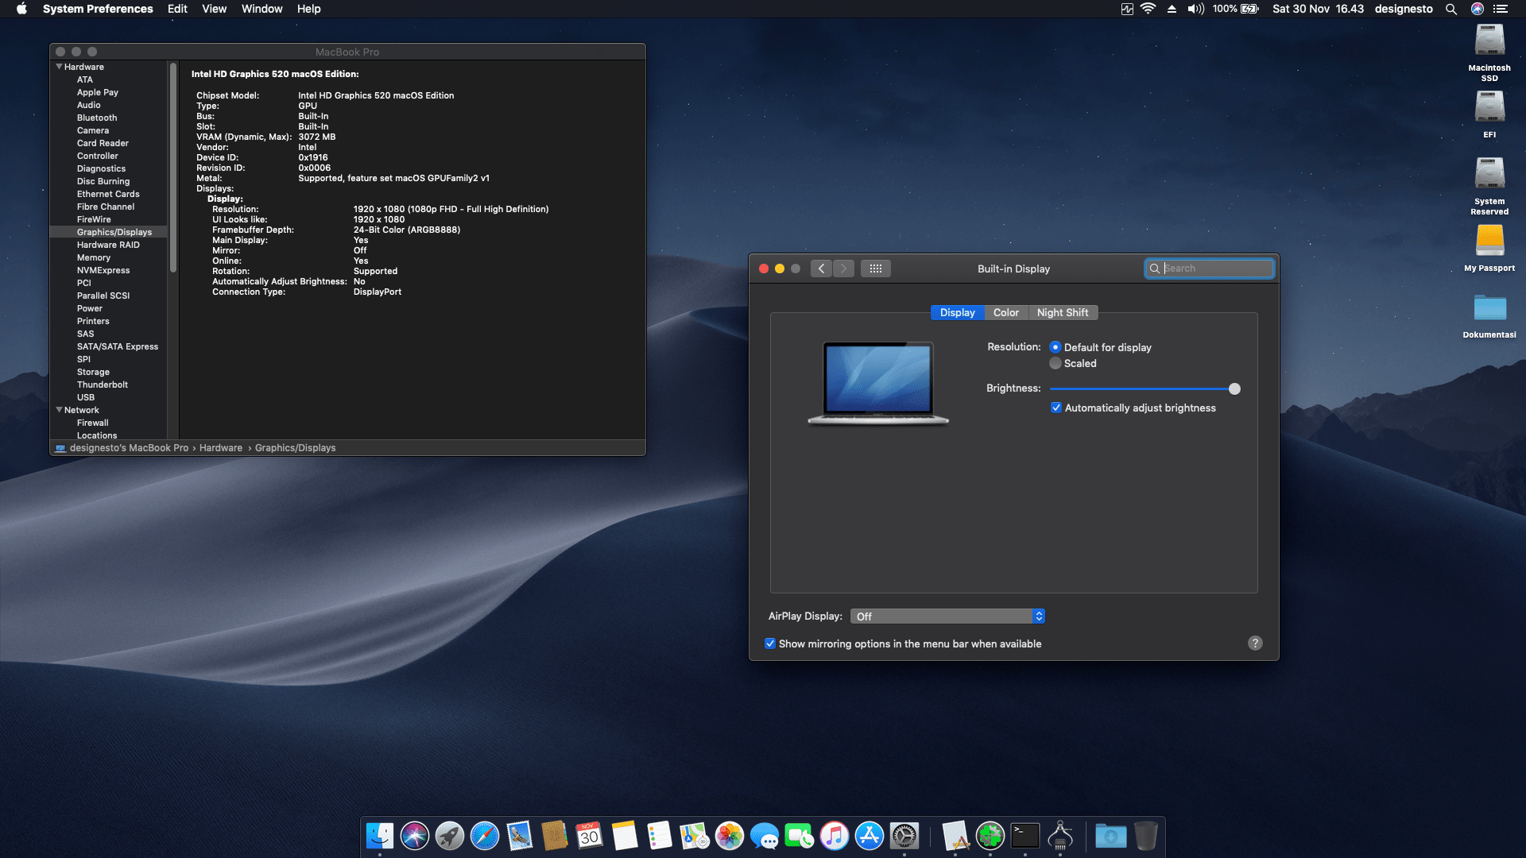Screen dimensions: 1526x858
Task: Select Bluetooth in hardware list
Action: [97, 118]
